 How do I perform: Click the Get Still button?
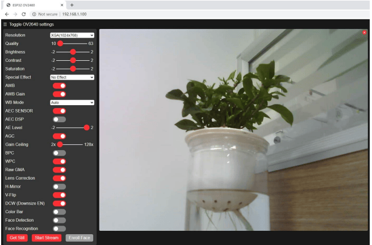click(17, 238)
